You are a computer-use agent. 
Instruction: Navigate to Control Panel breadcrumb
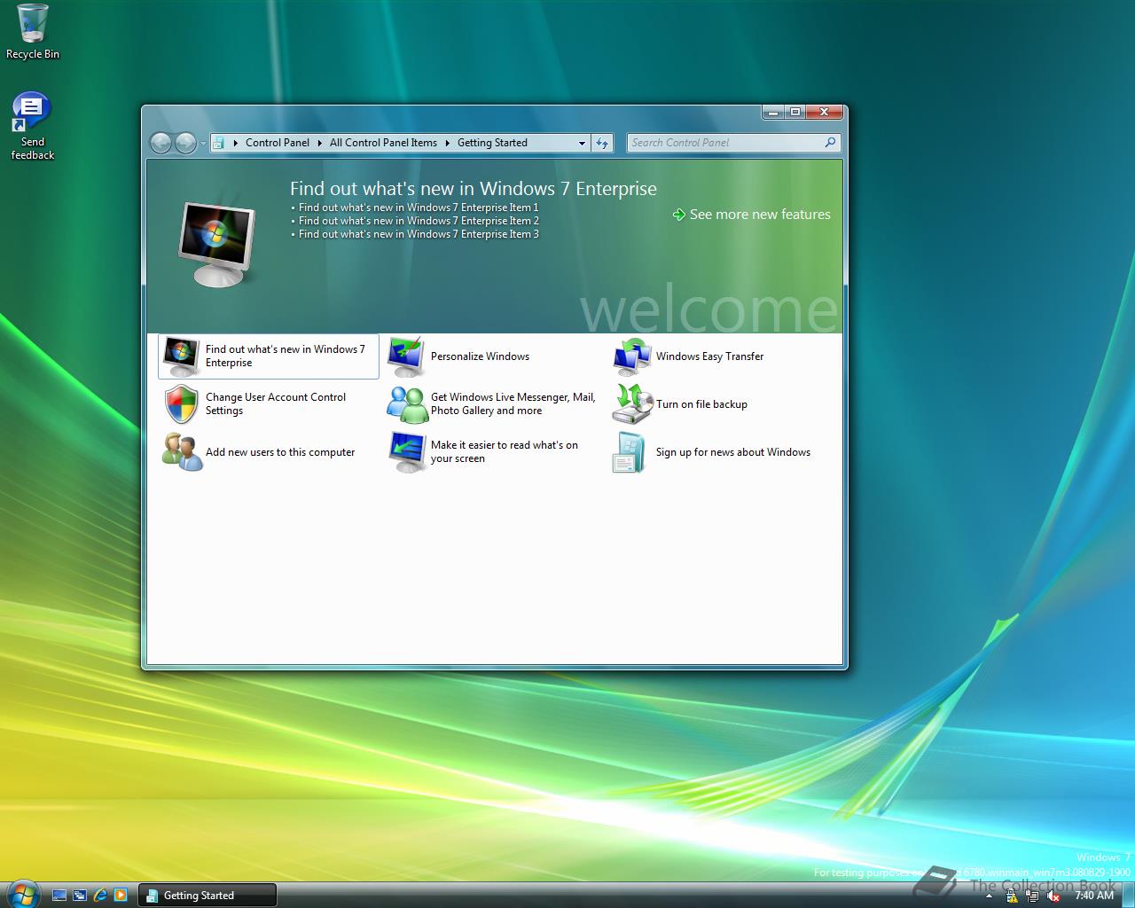click(278, 143)
